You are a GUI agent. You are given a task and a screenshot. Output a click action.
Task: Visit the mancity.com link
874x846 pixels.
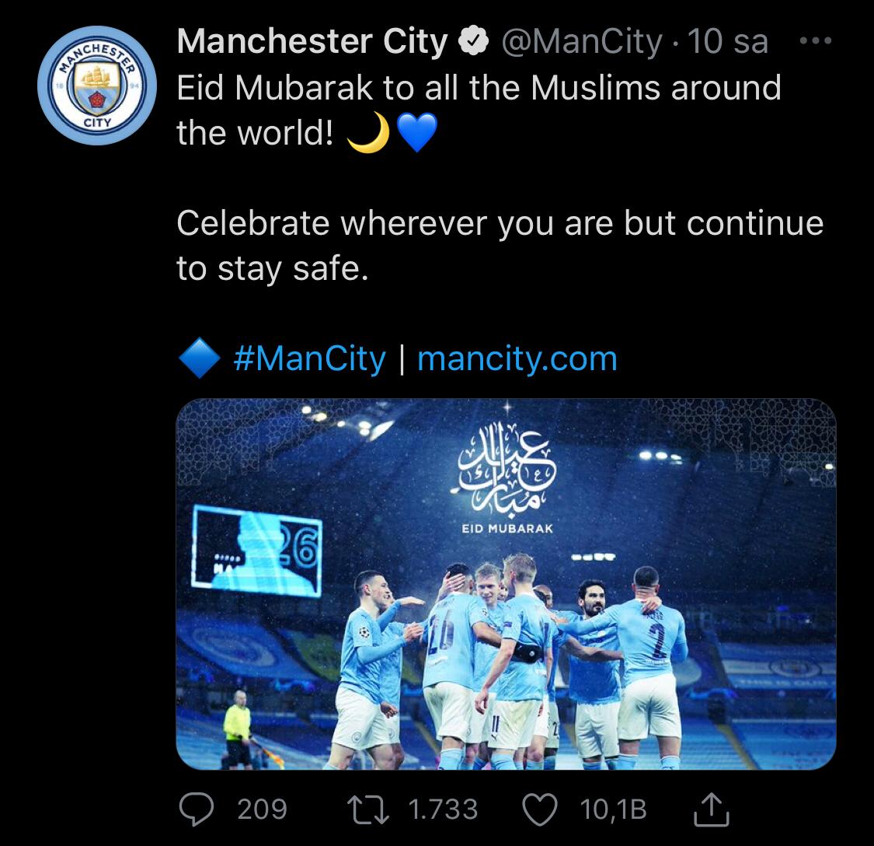click(517, 359)
